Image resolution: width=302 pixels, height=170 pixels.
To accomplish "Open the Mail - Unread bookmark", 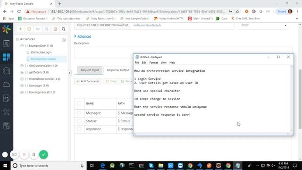I will tap(200, 18).
